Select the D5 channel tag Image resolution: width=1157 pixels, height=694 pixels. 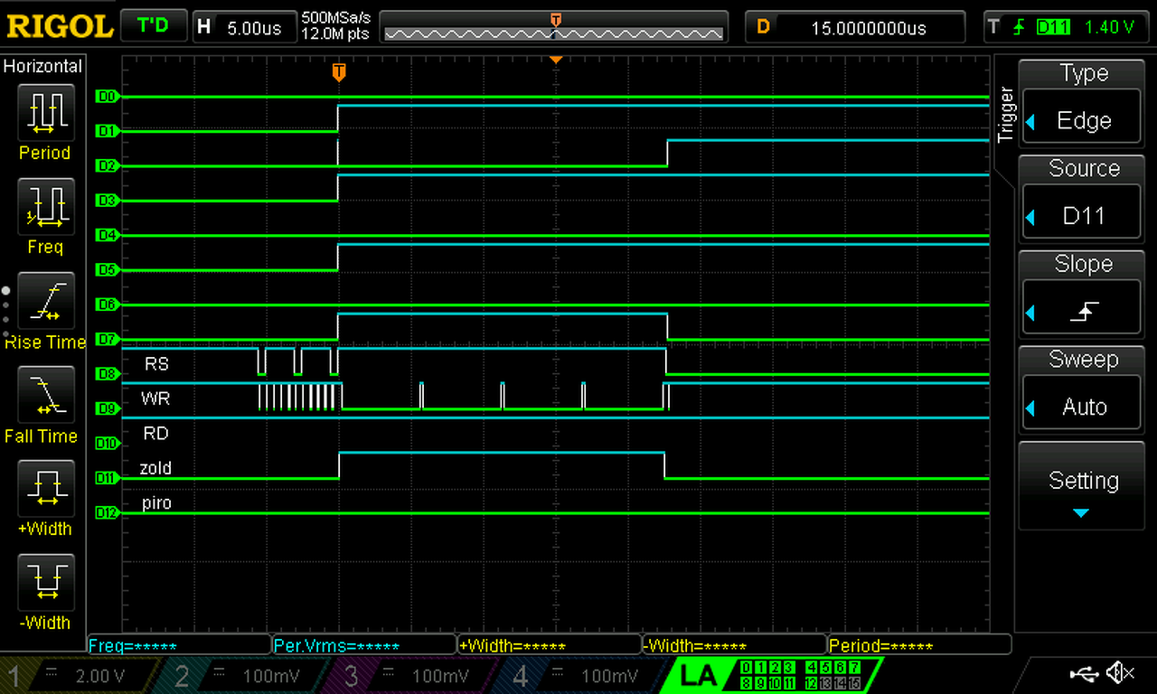tap(107, 270)
